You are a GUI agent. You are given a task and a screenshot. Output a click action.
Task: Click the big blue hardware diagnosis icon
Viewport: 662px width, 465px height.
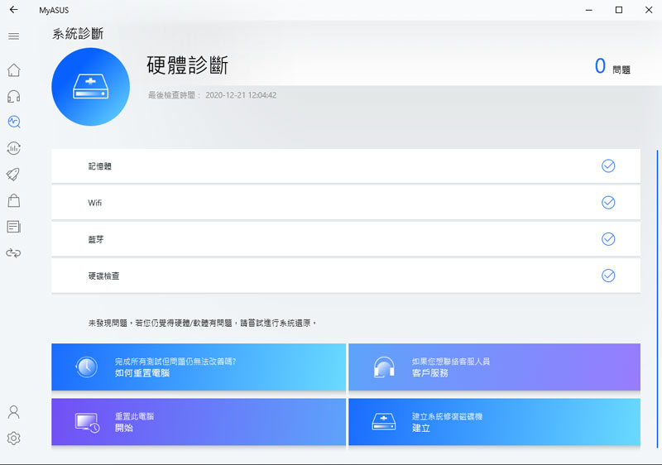91,87
